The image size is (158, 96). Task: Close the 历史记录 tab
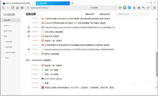pyautogui.click(x=67, y=3)
